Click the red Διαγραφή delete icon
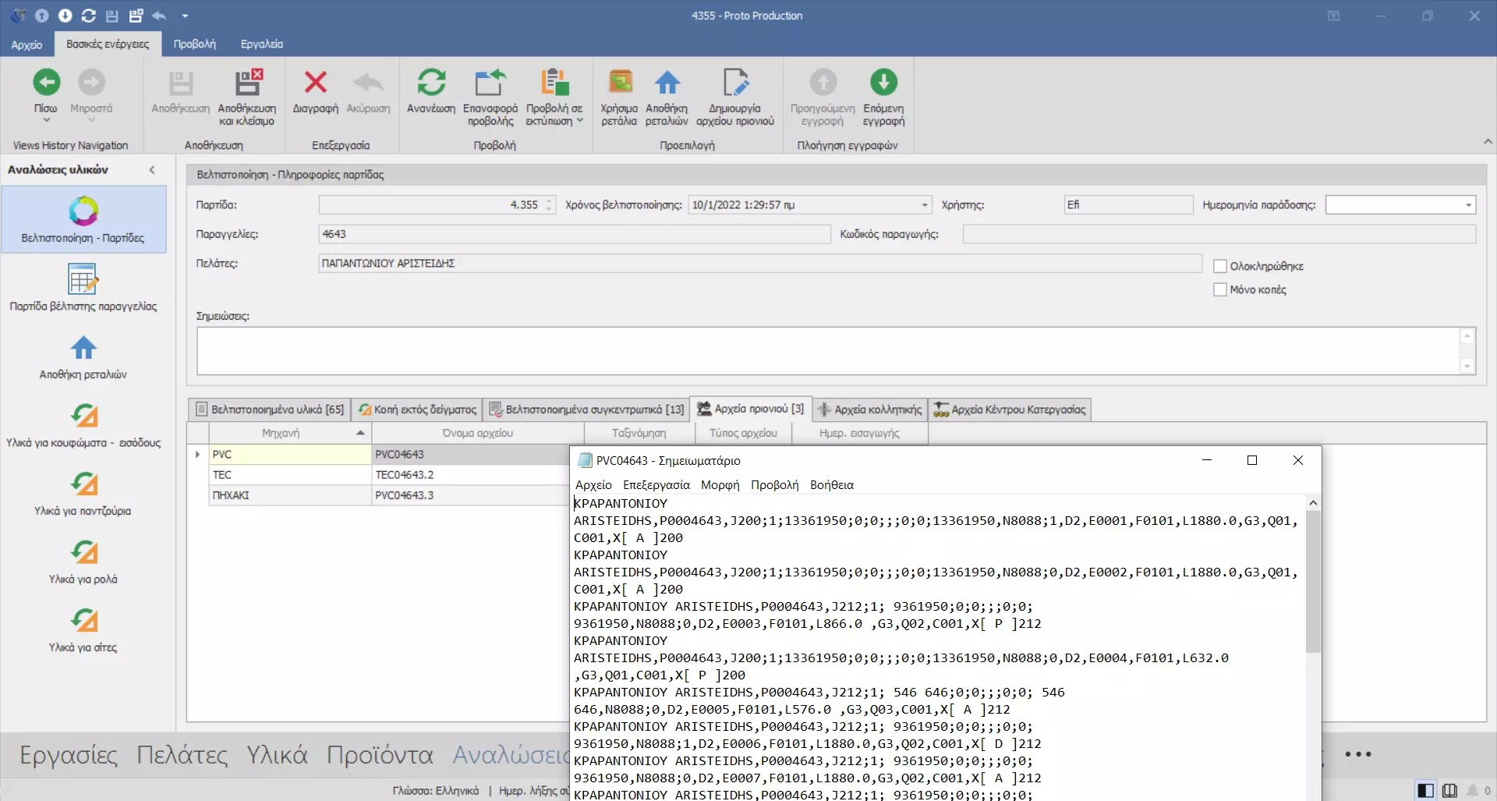This screenshot has height=801, width=1497. click(315, 83)
